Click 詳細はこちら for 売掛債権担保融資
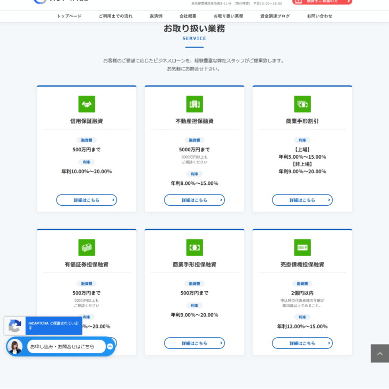389x389 pixels. click(302, 343)
